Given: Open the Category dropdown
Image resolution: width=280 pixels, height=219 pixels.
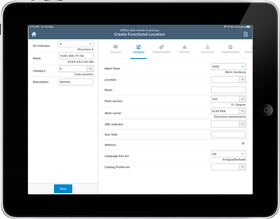Looking at the screenshot, I should coord(90,69).
